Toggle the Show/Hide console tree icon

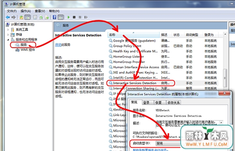(x=28, y=17)
